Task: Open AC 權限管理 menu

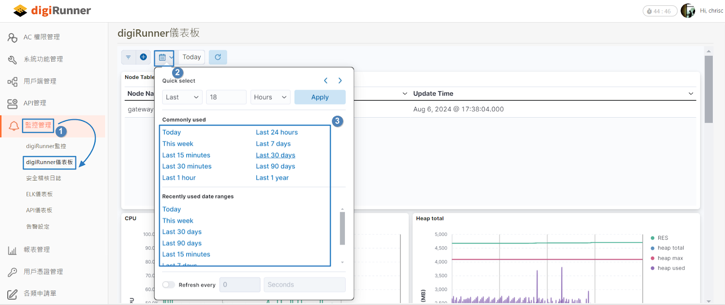Action: pos(42,37)
